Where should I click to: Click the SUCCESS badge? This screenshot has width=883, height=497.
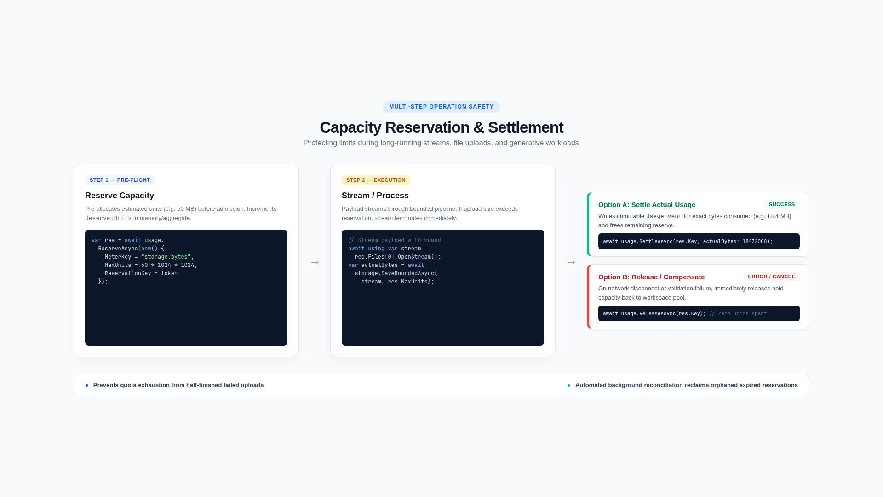782,204
